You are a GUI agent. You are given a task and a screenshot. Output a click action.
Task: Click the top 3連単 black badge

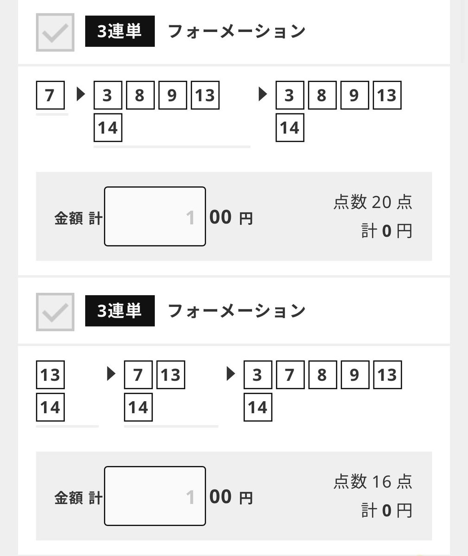pos(120,31)
